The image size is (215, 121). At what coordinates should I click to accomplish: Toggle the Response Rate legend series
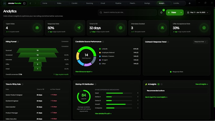(x=177, y=72)
